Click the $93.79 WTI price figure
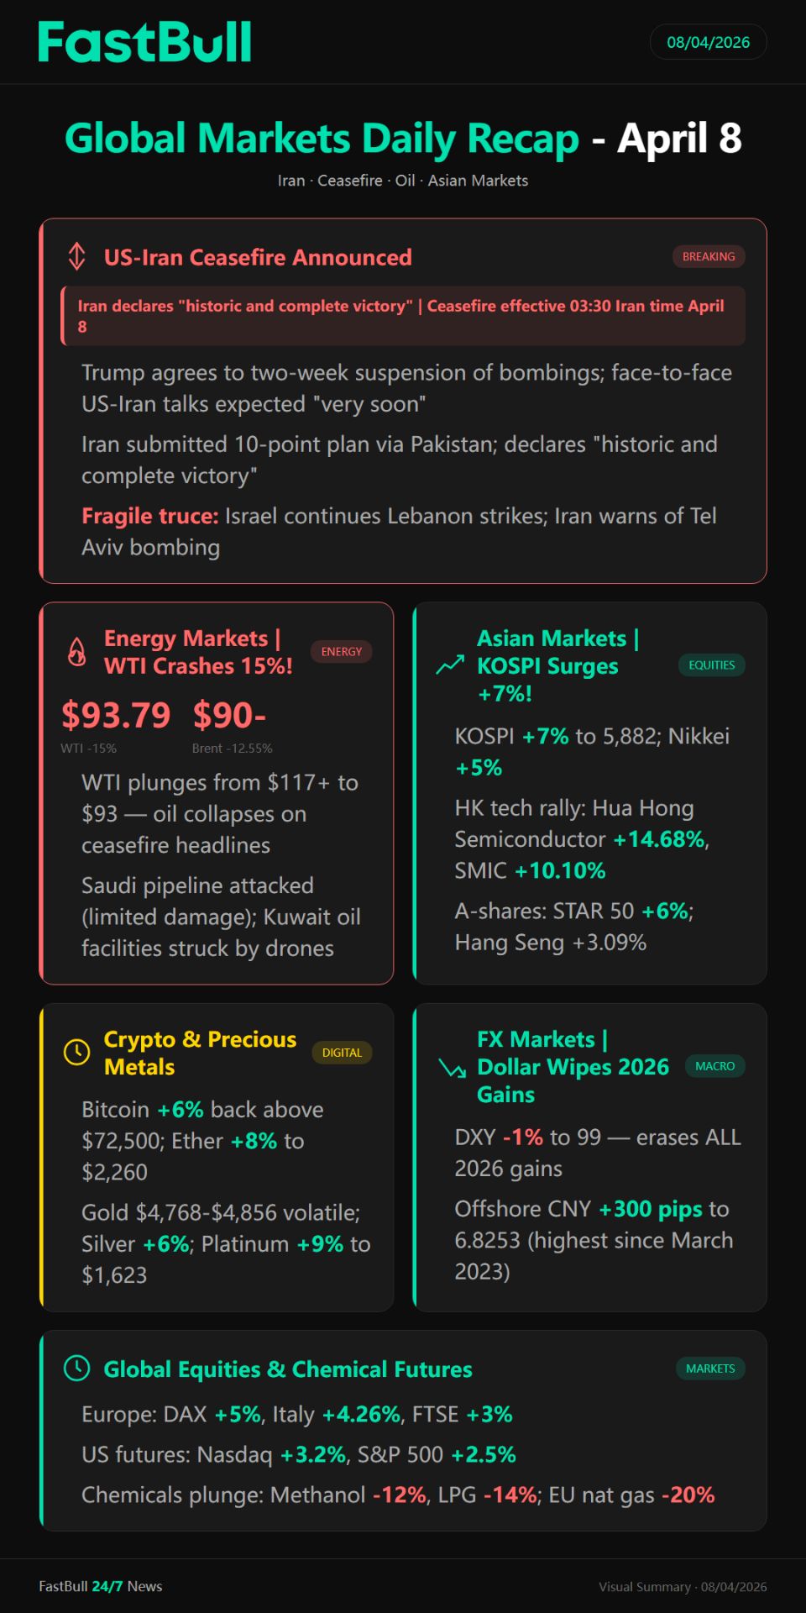This screenshot has height=1613, width=806. point(116,715)
